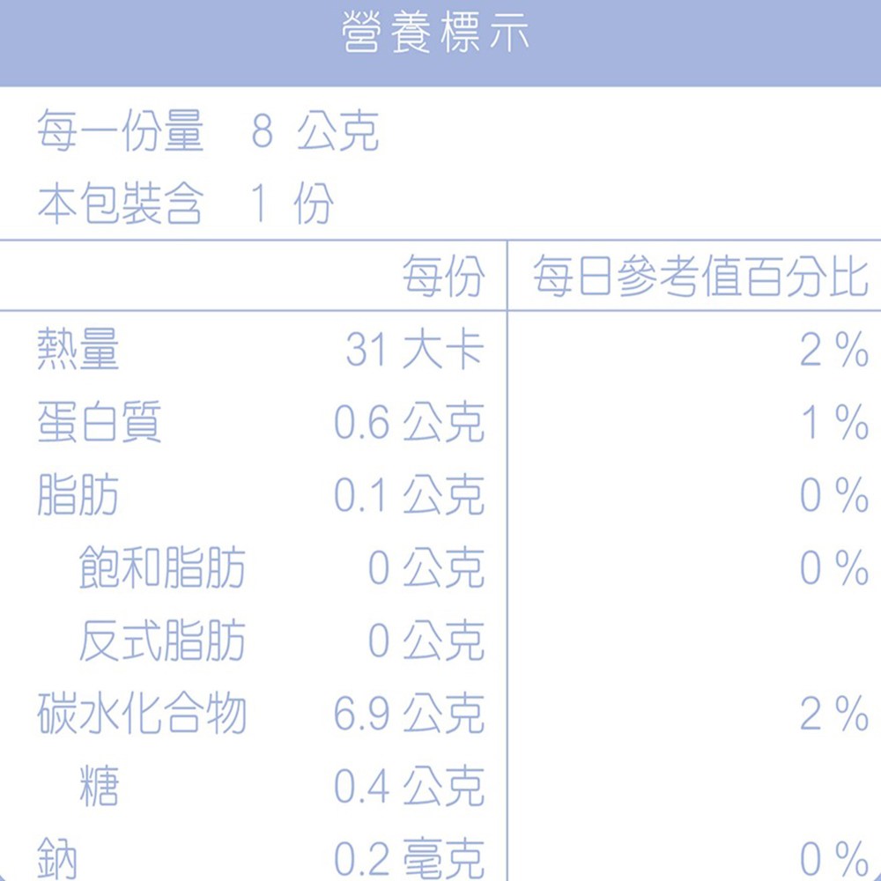Select the 糖 row label
Screen dimensions: 881x881
click(99, 786)
